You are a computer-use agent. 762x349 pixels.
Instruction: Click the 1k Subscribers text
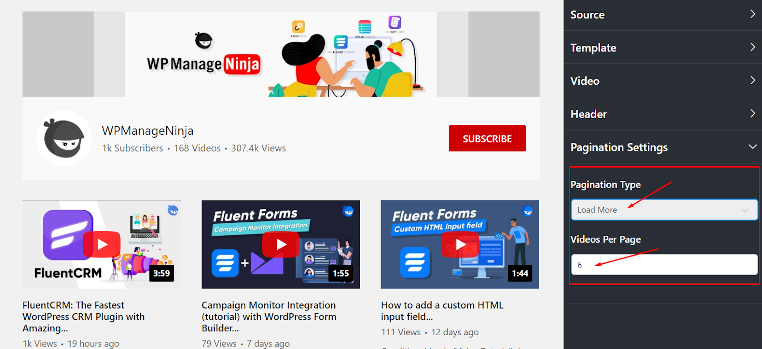(132, 148)
